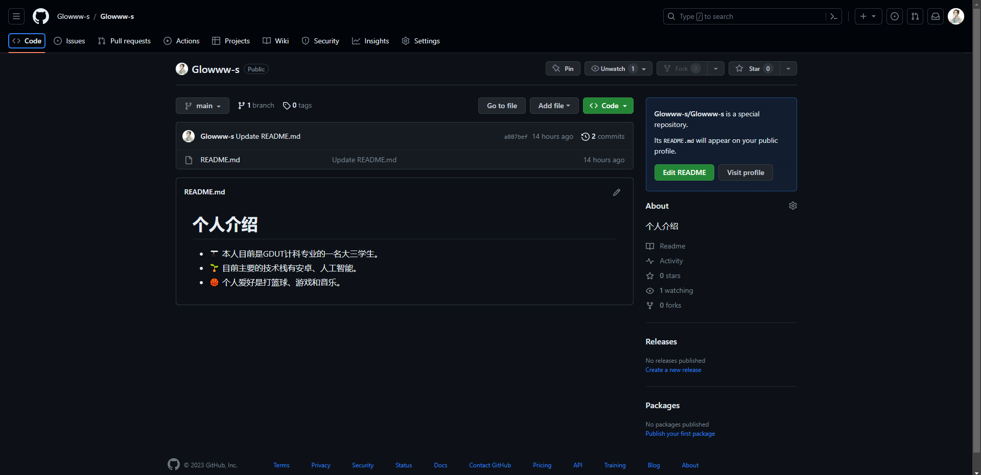Screen dimensions: 981x475
Task: Expand the green Code dropdown
Action: click(x=608, y=106)
